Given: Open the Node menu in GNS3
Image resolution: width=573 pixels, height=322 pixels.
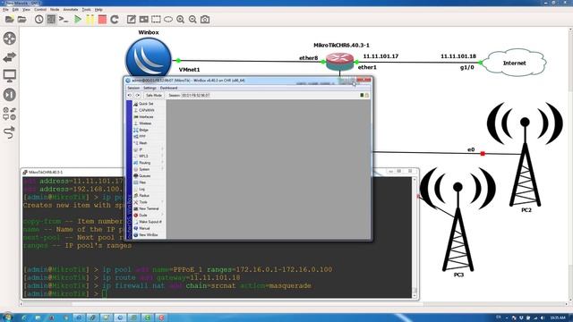Looking at the screenshot, I should click(x=55, y=10).
